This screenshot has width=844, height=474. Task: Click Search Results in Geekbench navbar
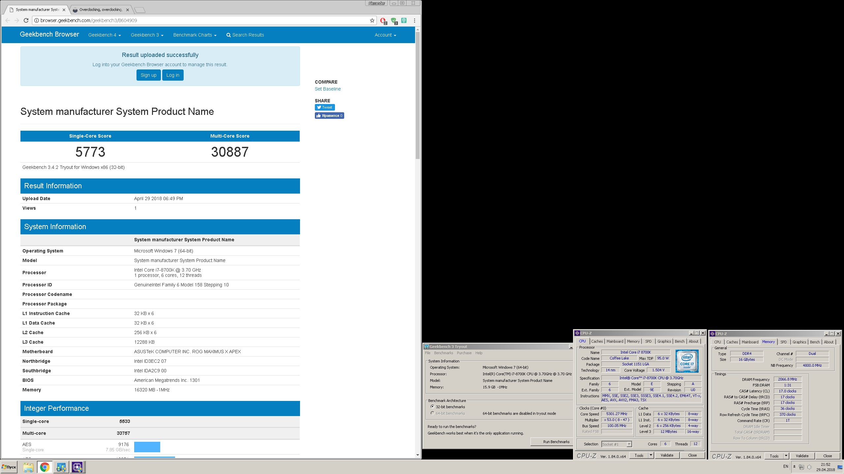[245, 35]
